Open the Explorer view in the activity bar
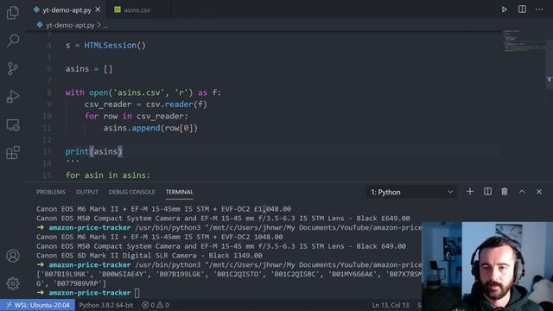 pyautogui.click(x=13, y=13)
